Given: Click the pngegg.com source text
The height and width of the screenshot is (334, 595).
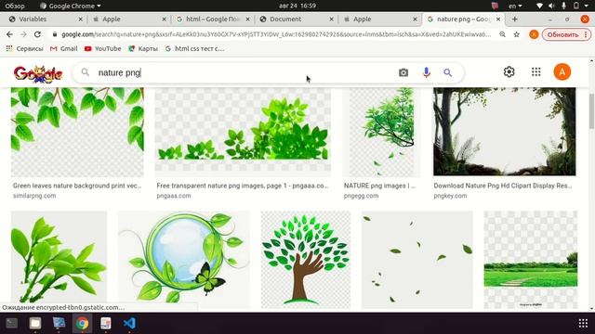Looking at the screenshot, I should (361, 196).
